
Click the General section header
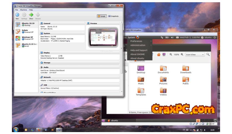pos(62,23)
